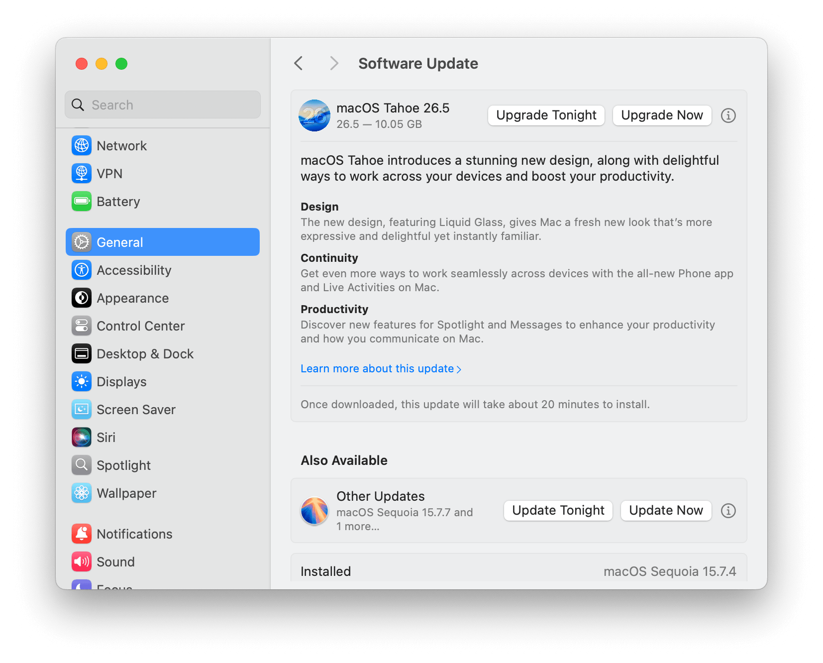The width and height of the screenshot is (823, 663).
Task: Select Battery in the sidebar
Action: pos(163,201)
